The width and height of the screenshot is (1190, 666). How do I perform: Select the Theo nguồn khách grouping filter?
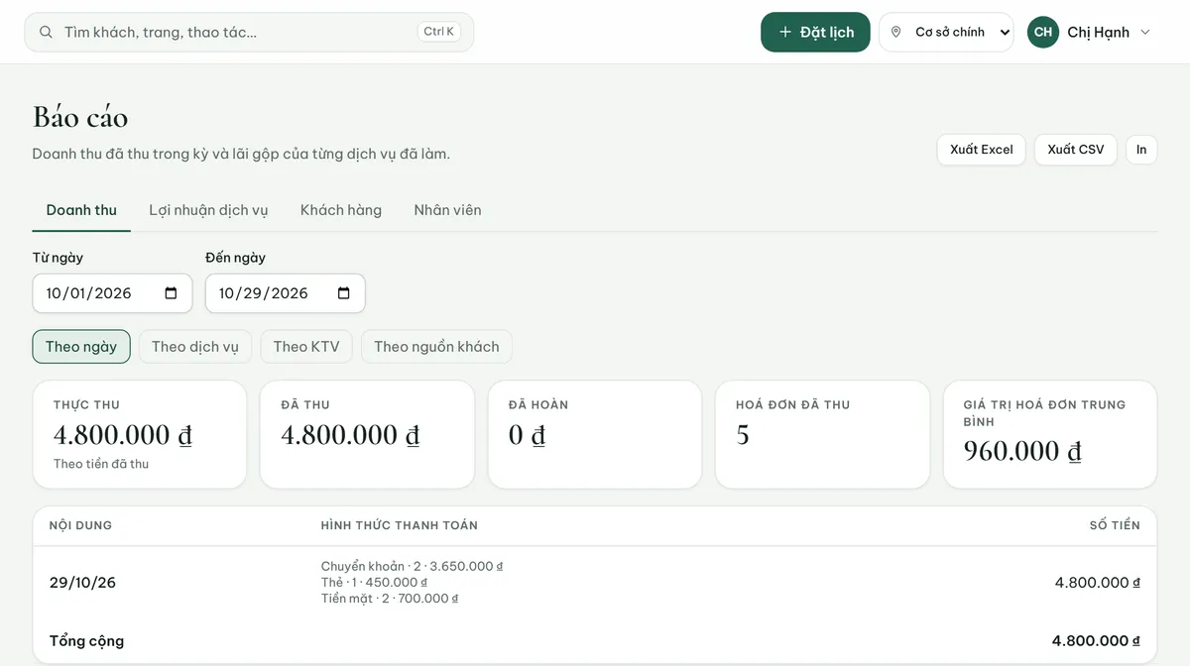pos(436,347)
